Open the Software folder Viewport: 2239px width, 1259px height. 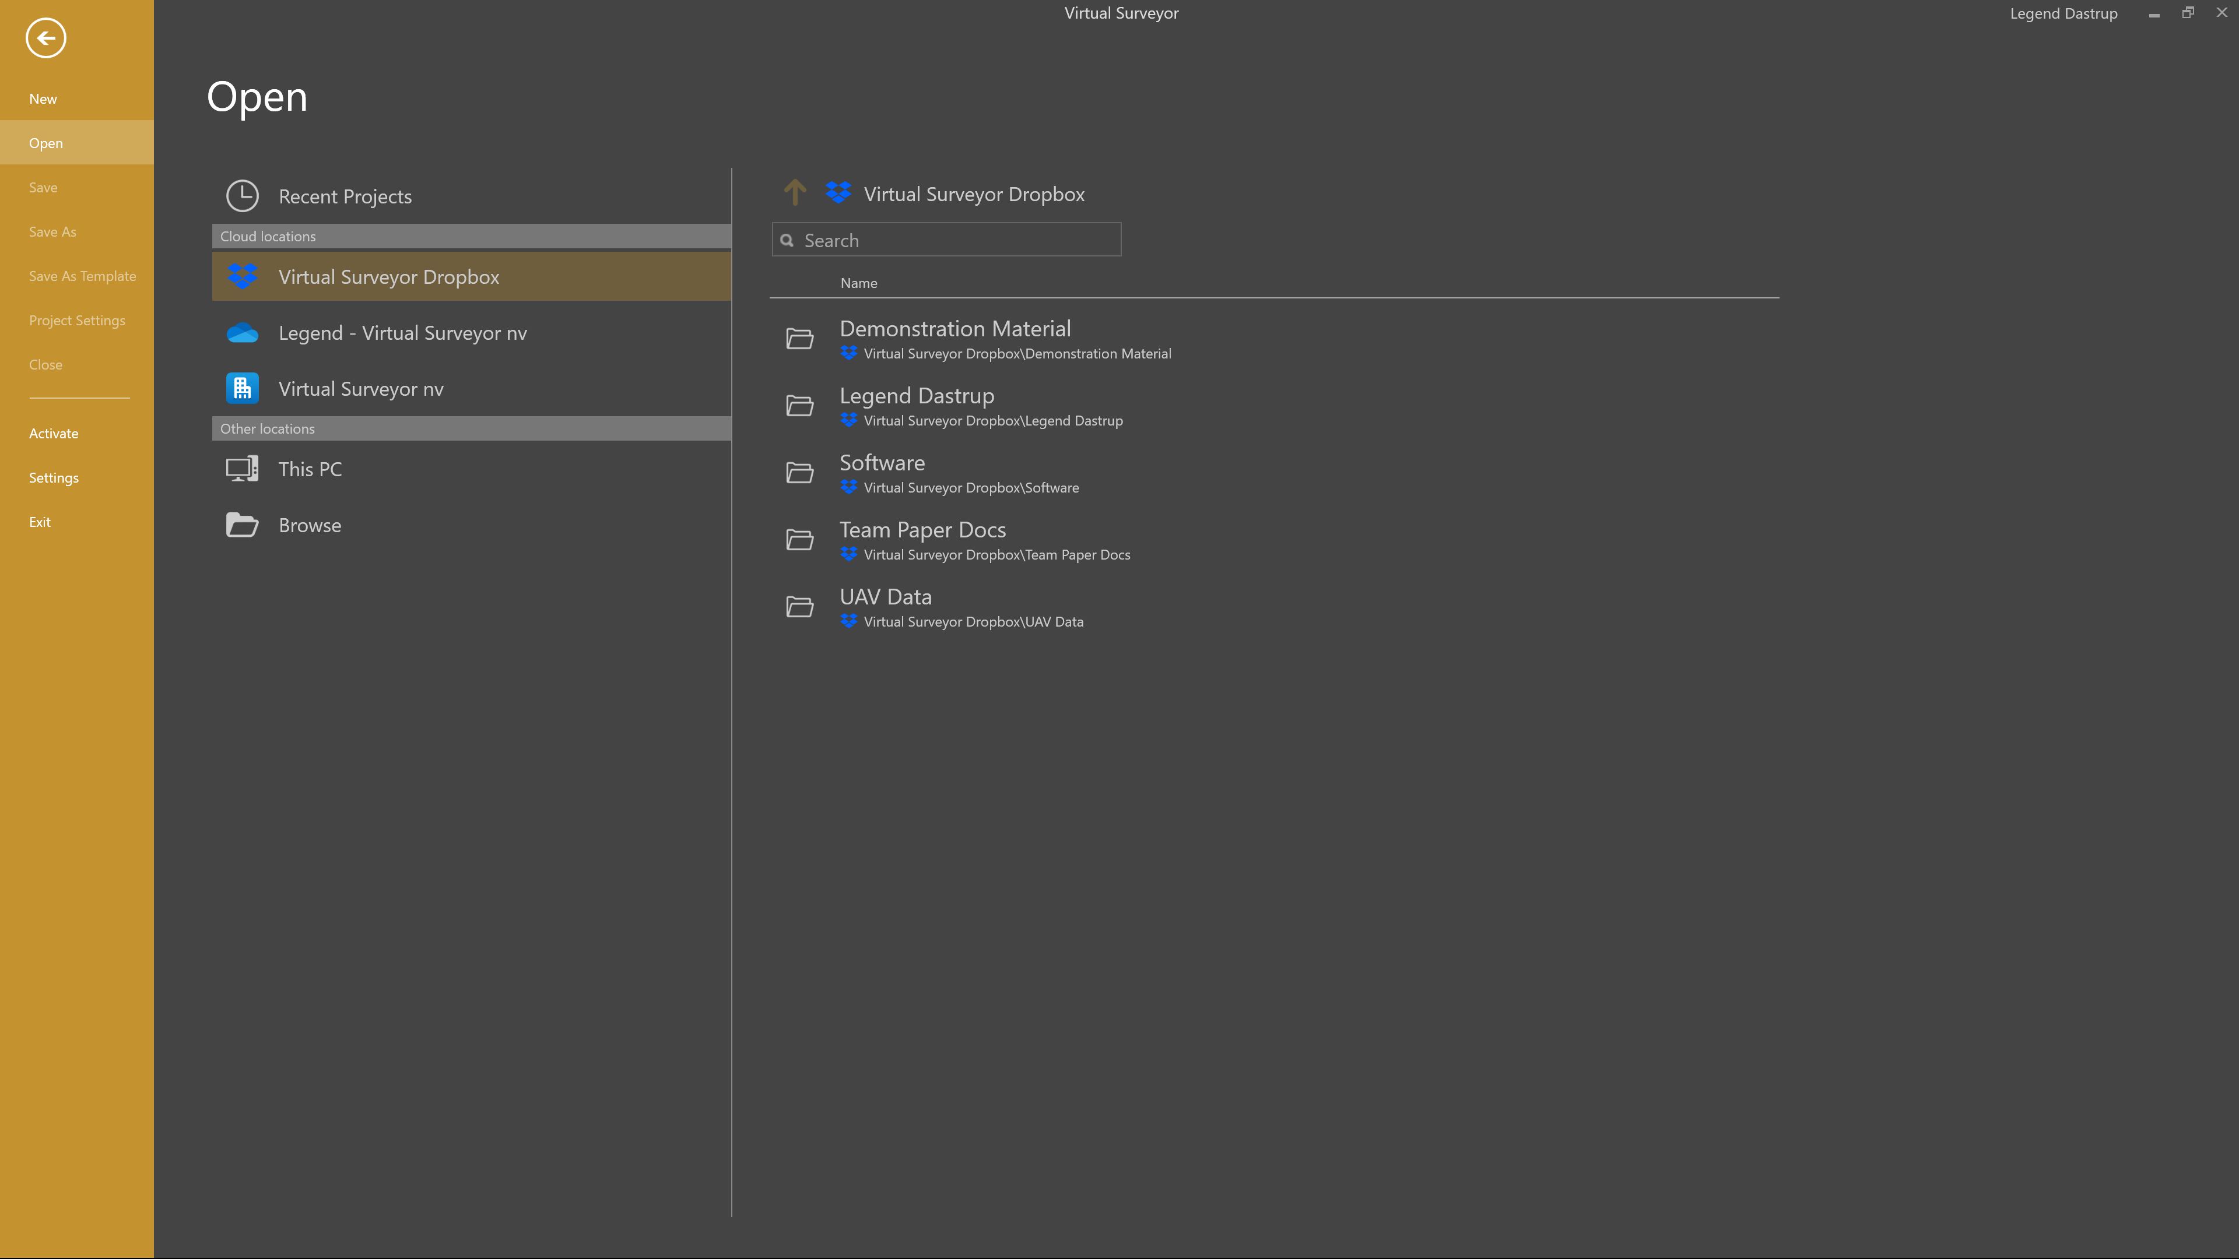coord(882,463)
